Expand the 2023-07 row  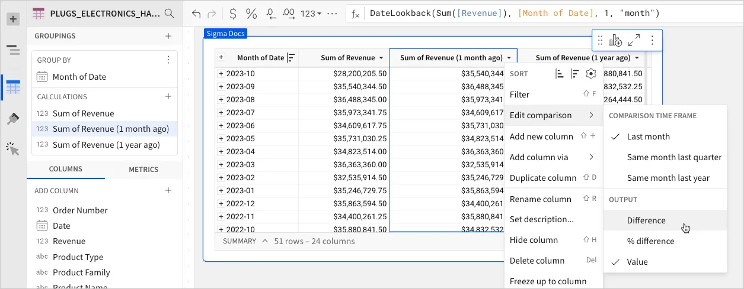[x=221, y=112]
